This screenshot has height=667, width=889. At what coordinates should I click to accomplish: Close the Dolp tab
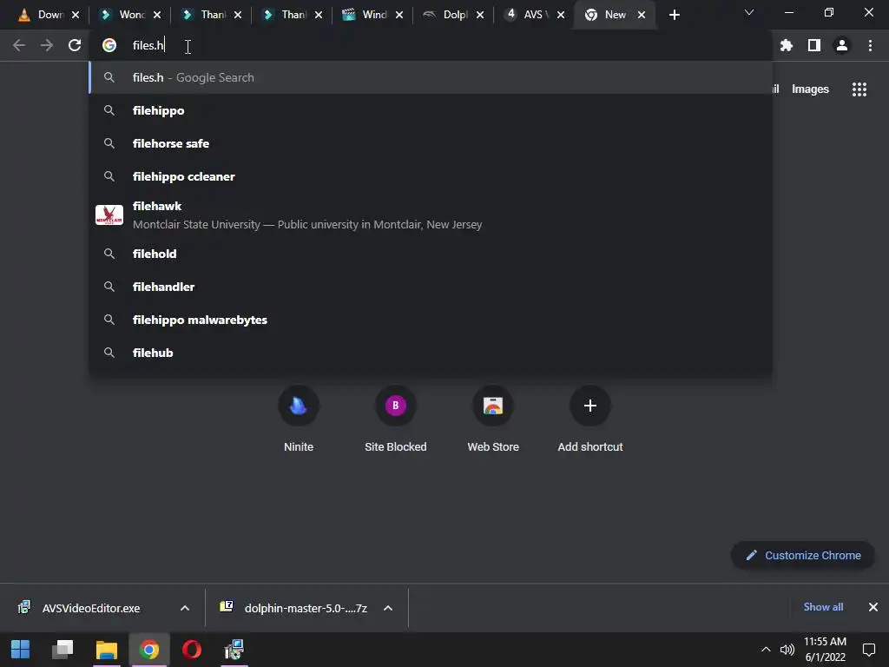[x=480, y=15]
